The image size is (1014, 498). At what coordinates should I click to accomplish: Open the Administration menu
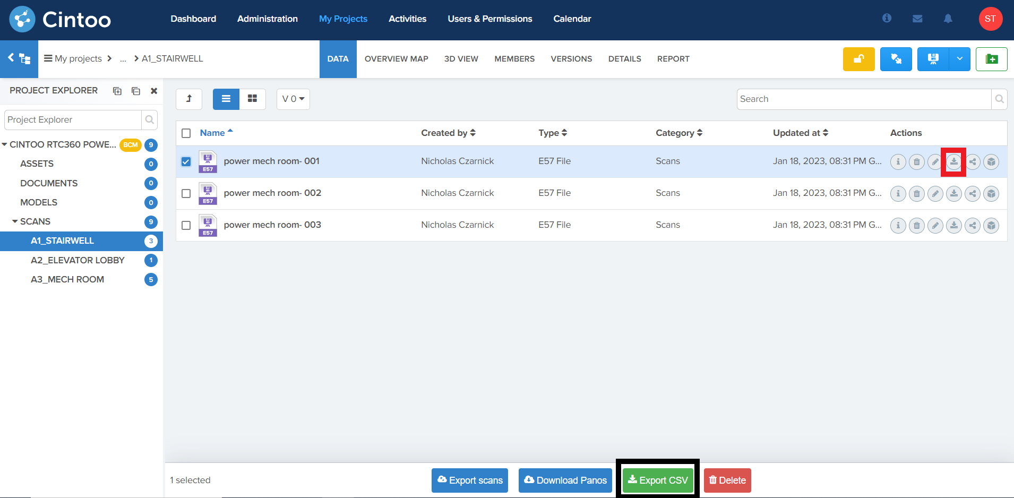[268, 19]
